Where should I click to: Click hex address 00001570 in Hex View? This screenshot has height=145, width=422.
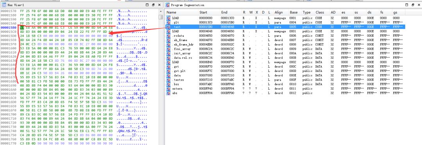pos(9,11)
